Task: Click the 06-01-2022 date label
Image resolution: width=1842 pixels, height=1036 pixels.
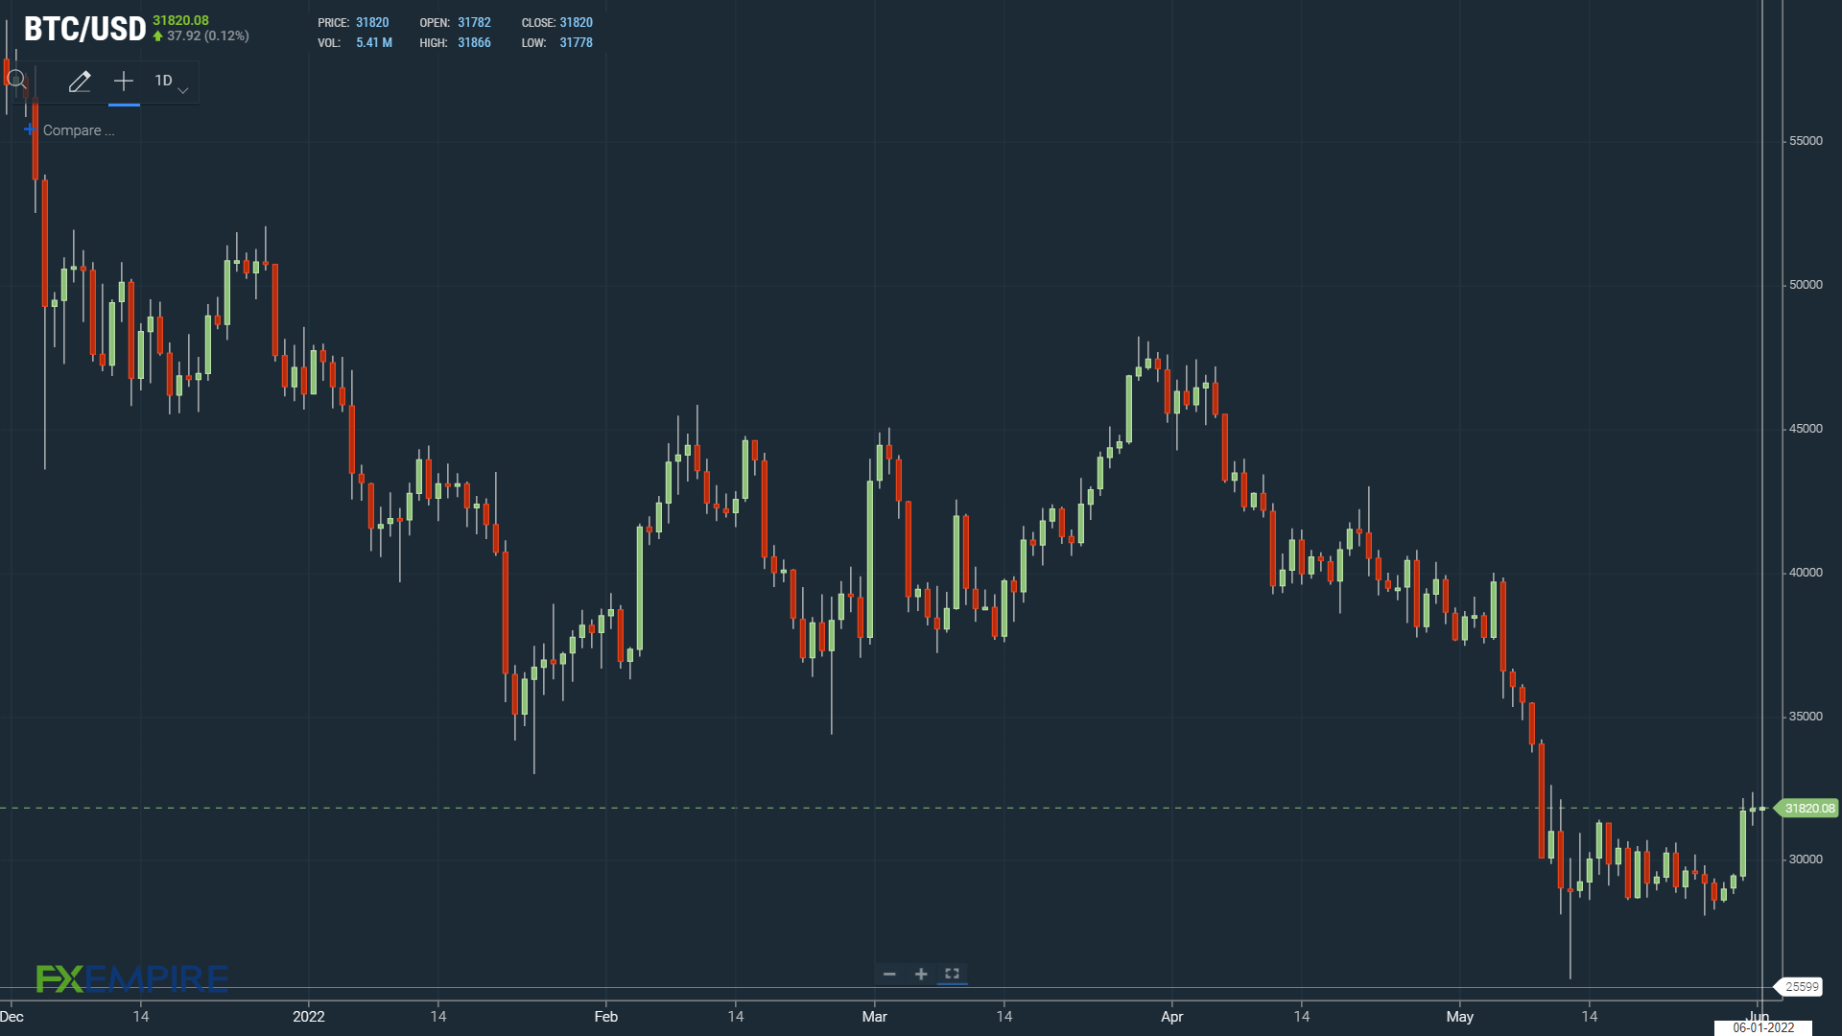Action: [x=1763, y=1027]
